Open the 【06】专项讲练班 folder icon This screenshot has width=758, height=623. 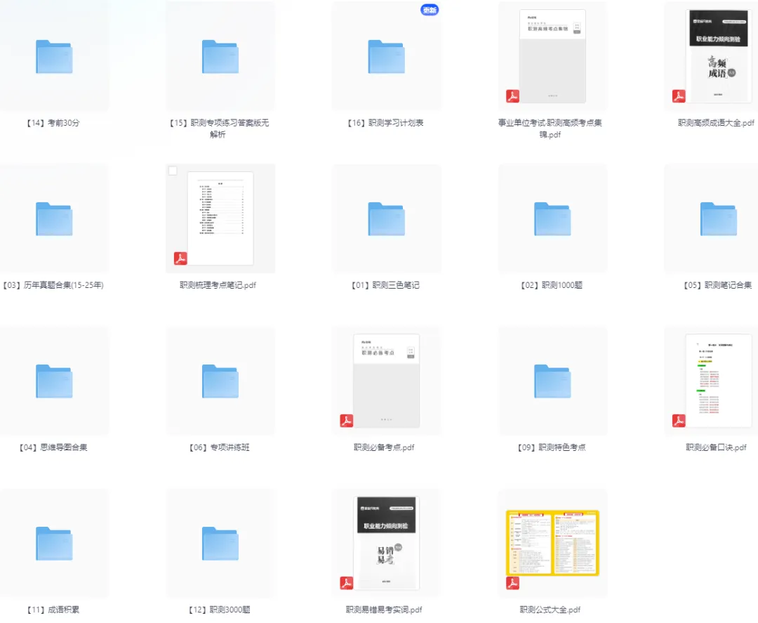(x=220, y=381)
